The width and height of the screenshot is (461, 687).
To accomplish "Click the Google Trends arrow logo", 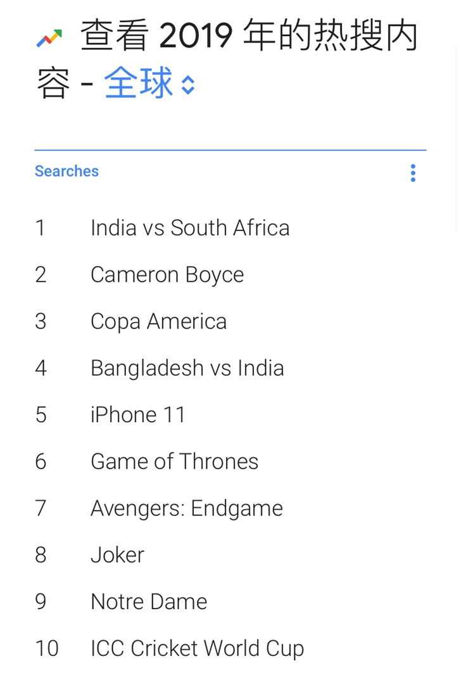I will [49, 38].
